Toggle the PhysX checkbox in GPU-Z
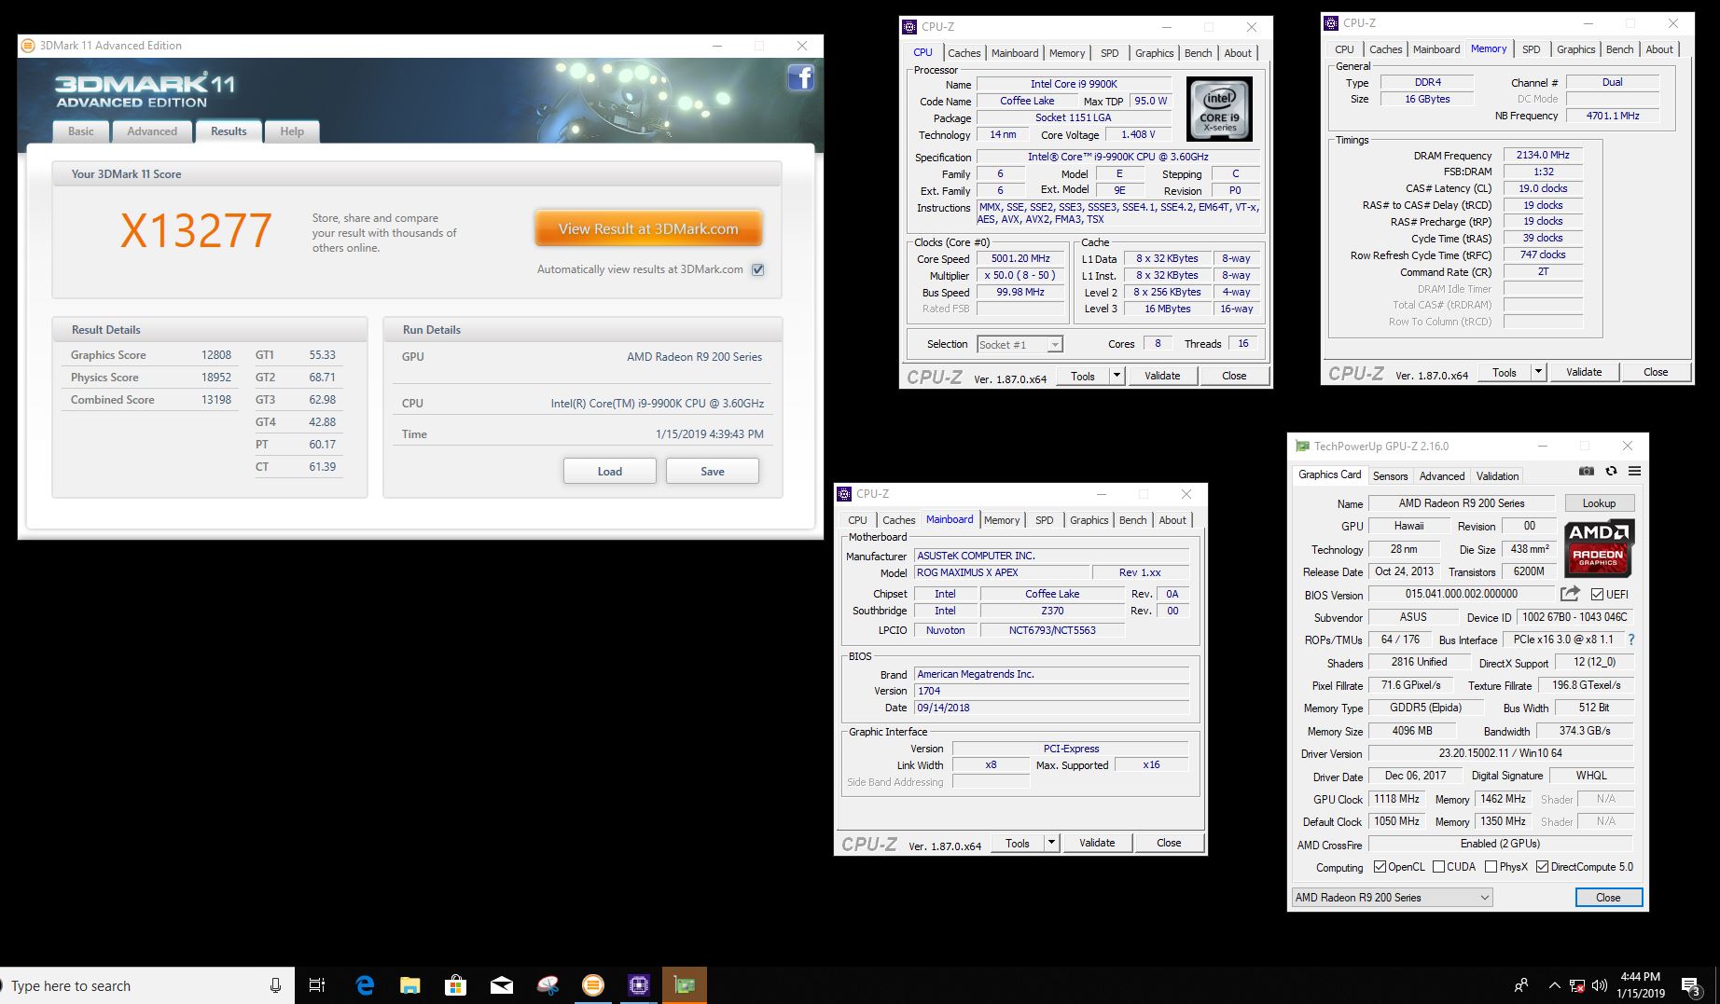1720x1004 pixels. coord(1491,867)
